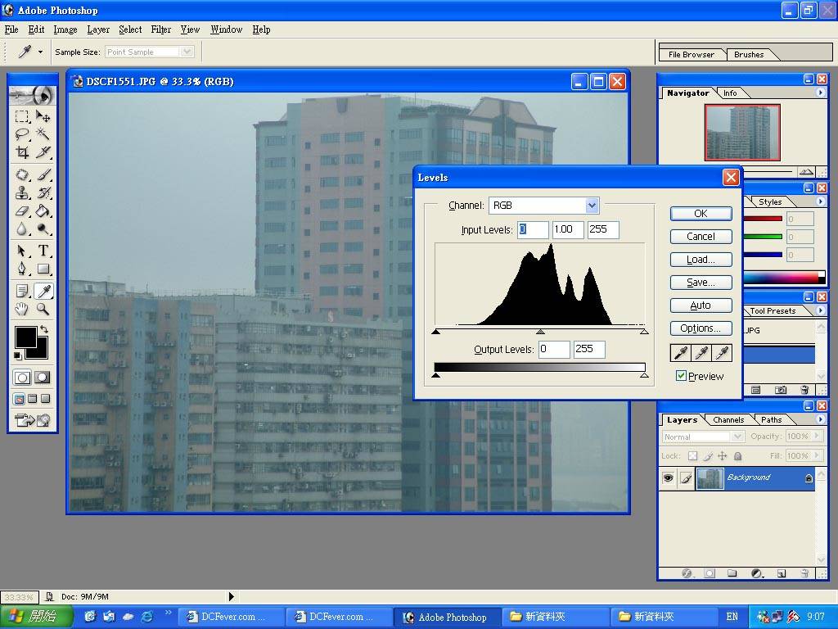
Task: Select the Rectangle shape tool
Action: 43,268
